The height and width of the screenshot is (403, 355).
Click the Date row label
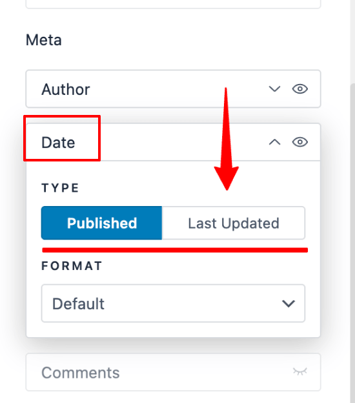(58, 142)
